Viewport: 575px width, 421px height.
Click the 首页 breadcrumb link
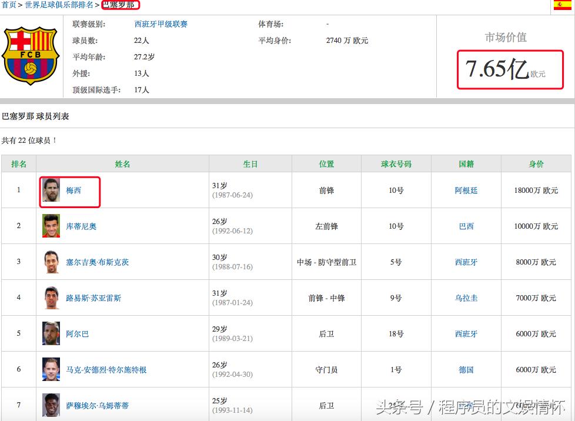(x=10, y=5)
